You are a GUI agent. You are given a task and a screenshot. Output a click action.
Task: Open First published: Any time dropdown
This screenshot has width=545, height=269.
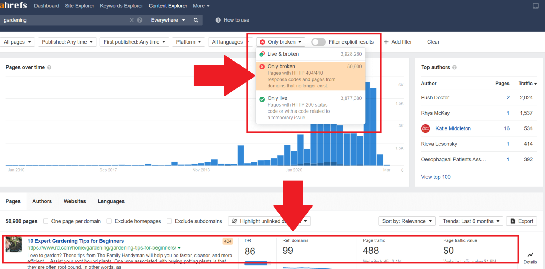[x=135, y=42]
